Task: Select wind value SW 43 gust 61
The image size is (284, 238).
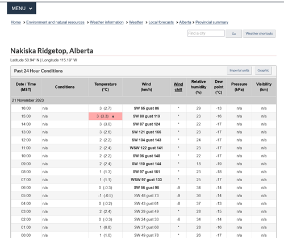Action: 147,204
